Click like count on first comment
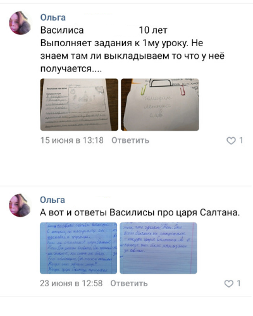This screenshot has height=316, width=253. tap(241, 140)
